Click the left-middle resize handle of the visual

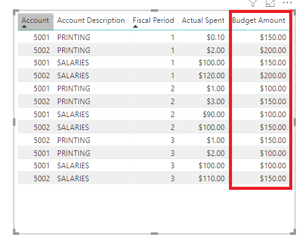pos(14,122)
